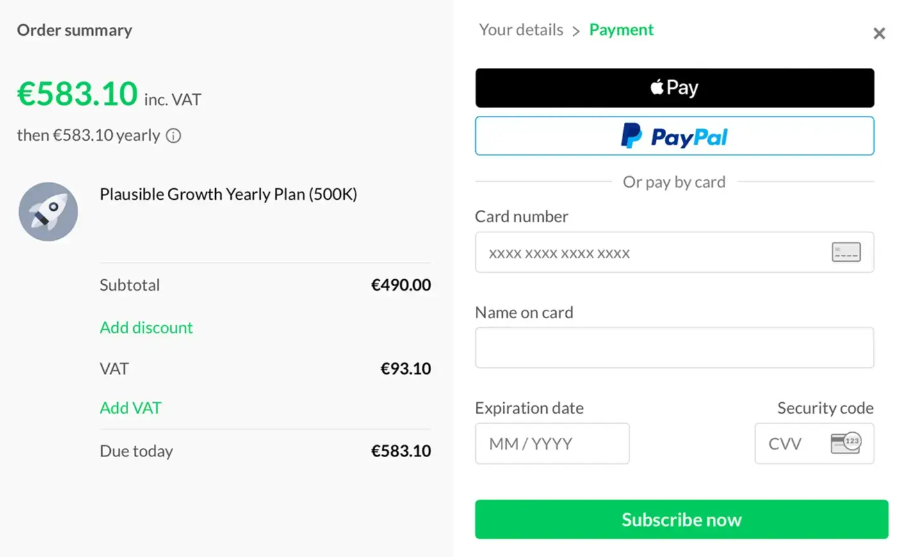The height and width of the screenshot is (557, 905).
Task: Click the Apple Pay payment icon
Action: tap(674, 88)
